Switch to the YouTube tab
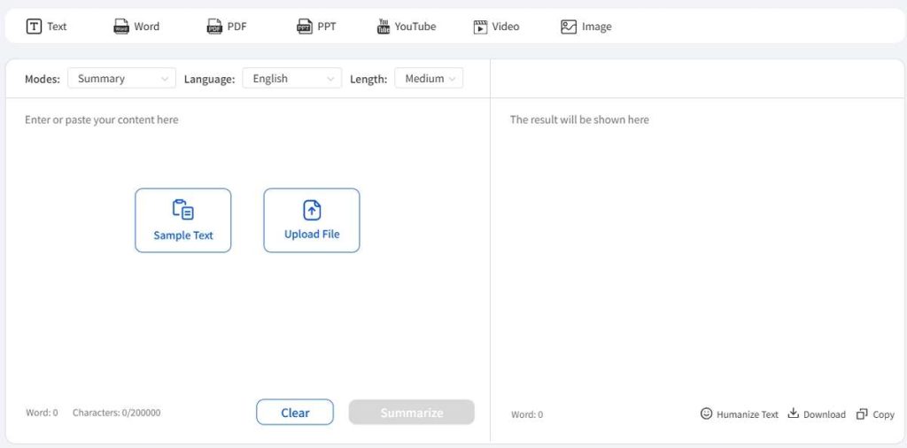 (x=406, y=27)
